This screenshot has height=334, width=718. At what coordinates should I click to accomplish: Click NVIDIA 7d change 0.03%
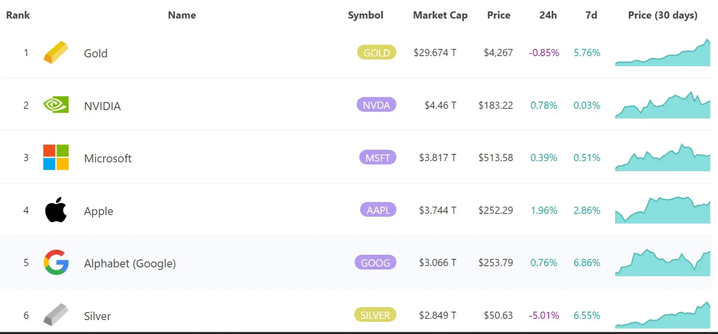coord(587,105)
